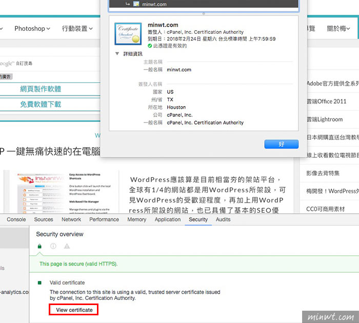
Task: Click the InstantWP article thumbnail image
Action: [x=61, y=192]
